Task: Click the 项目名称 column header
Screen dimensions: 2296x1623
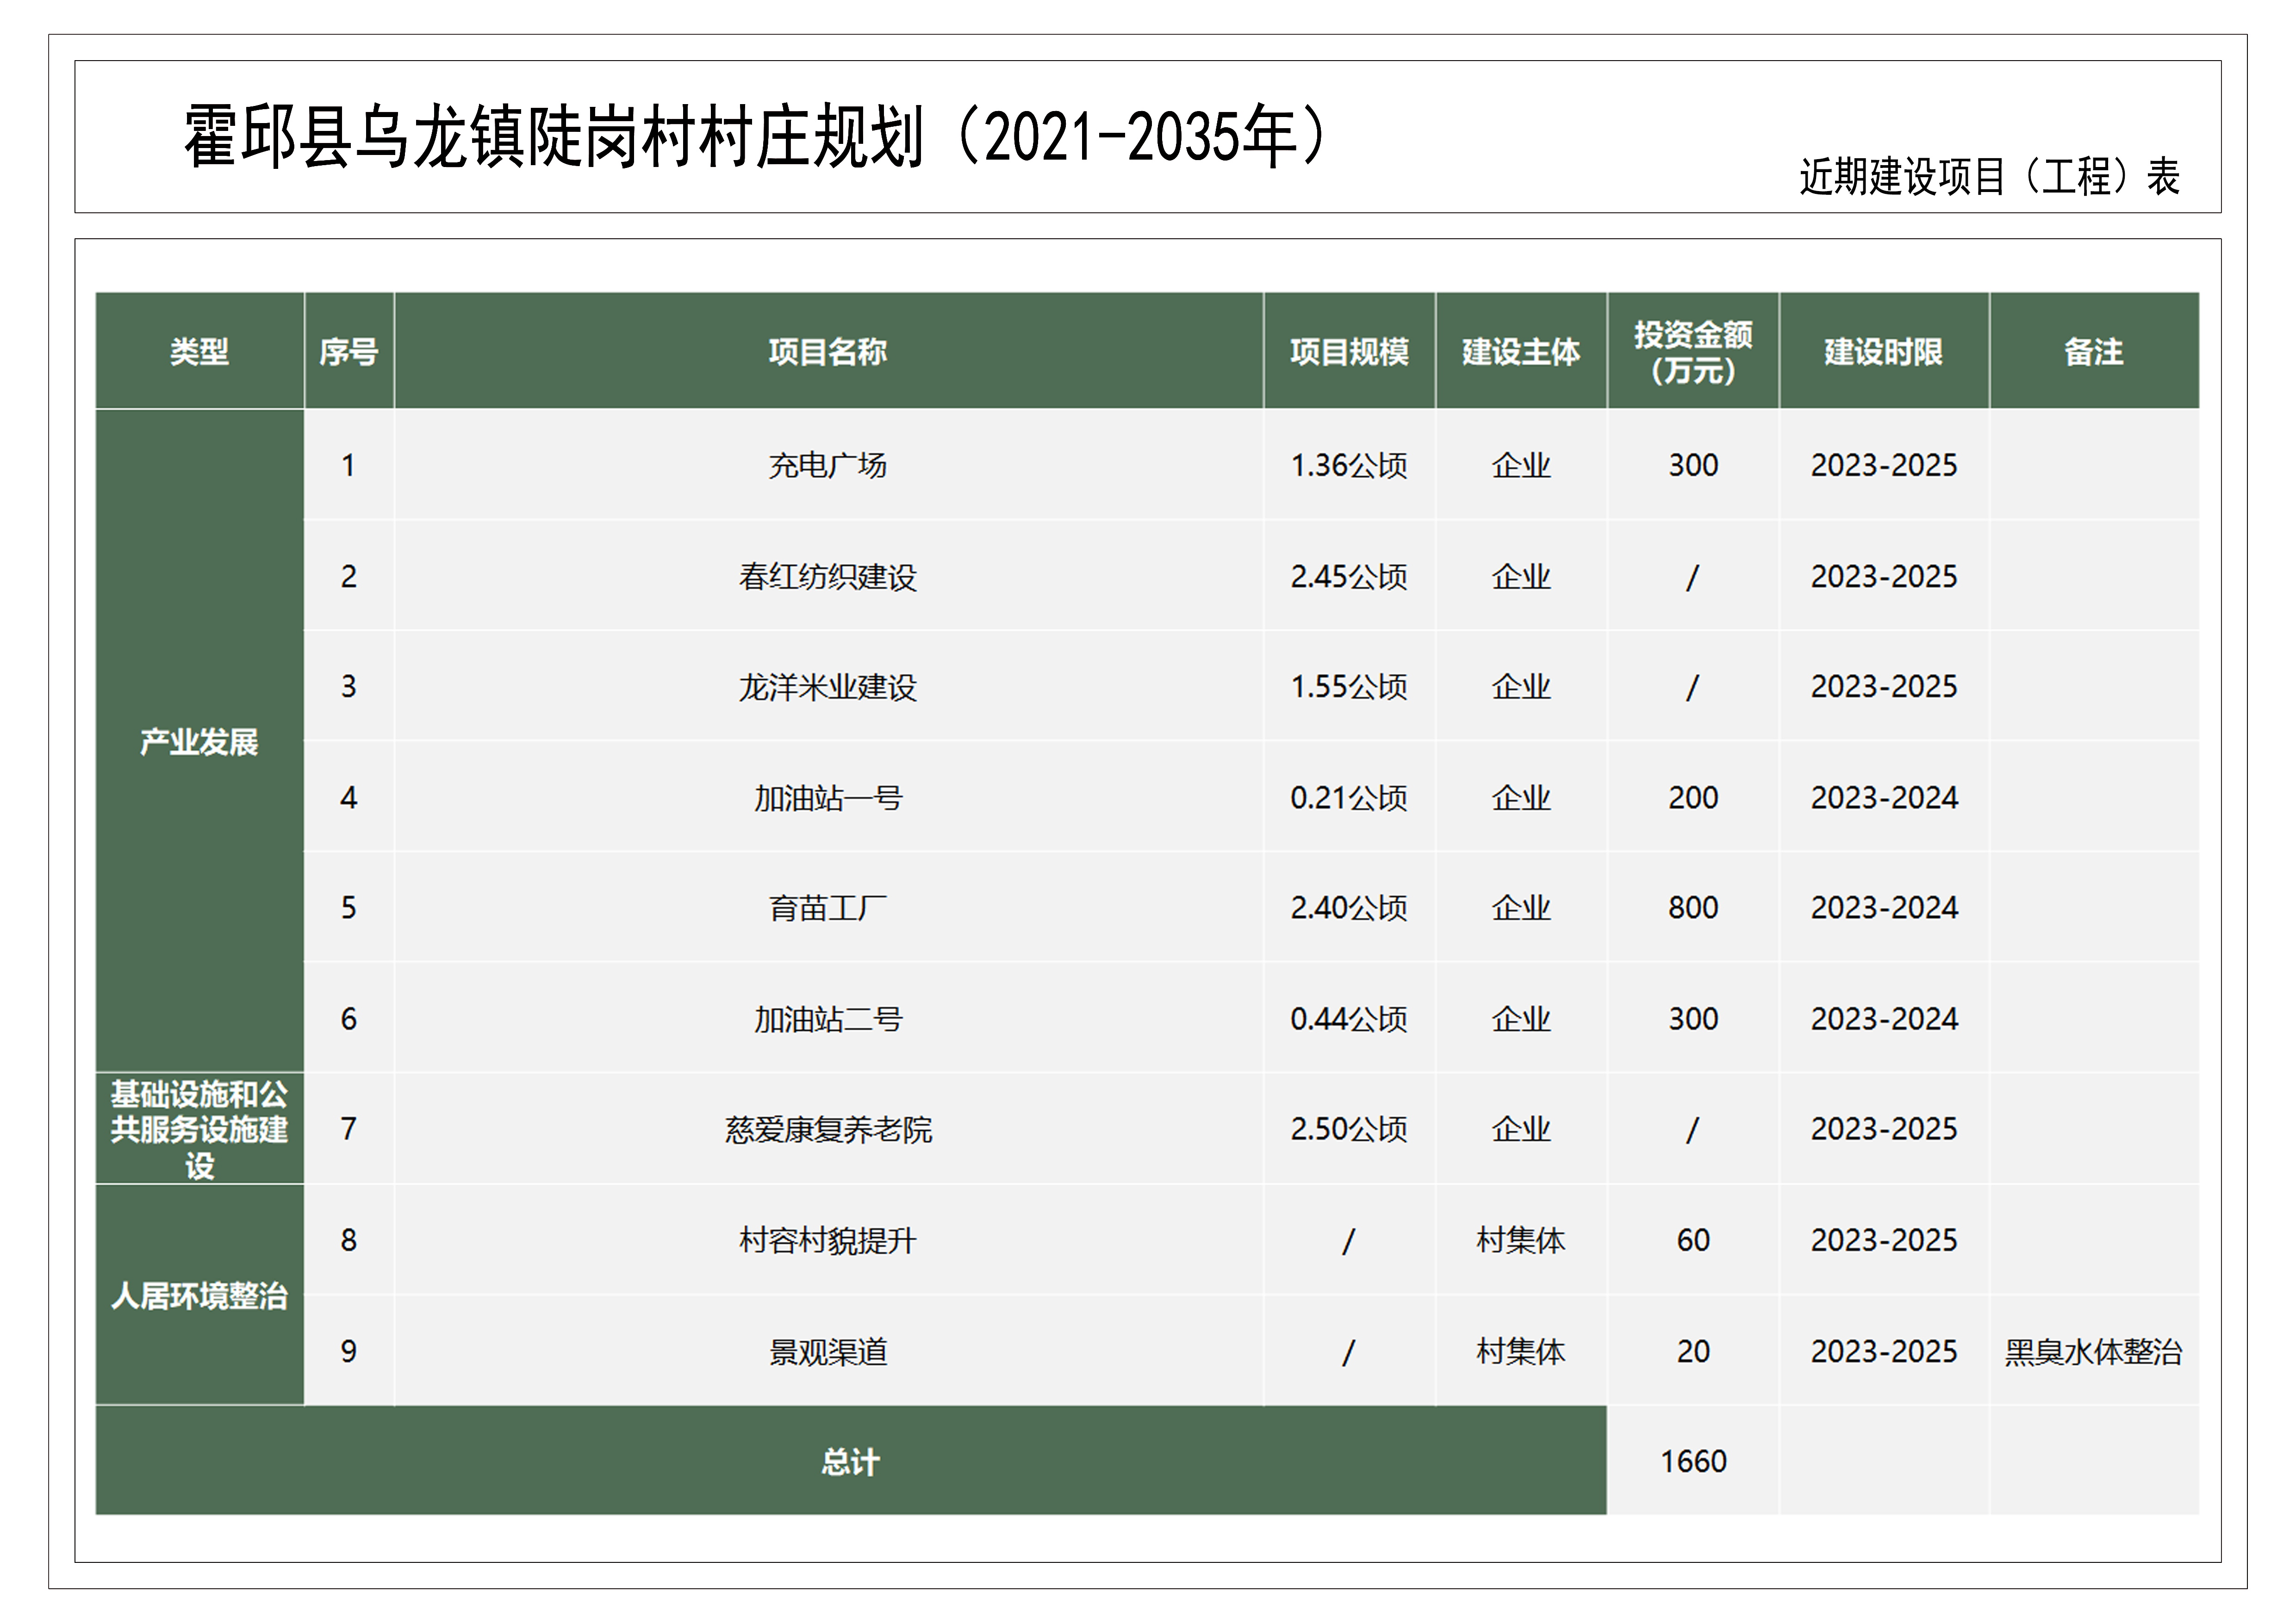Action: pyautogui.click(x=827, y=352)
